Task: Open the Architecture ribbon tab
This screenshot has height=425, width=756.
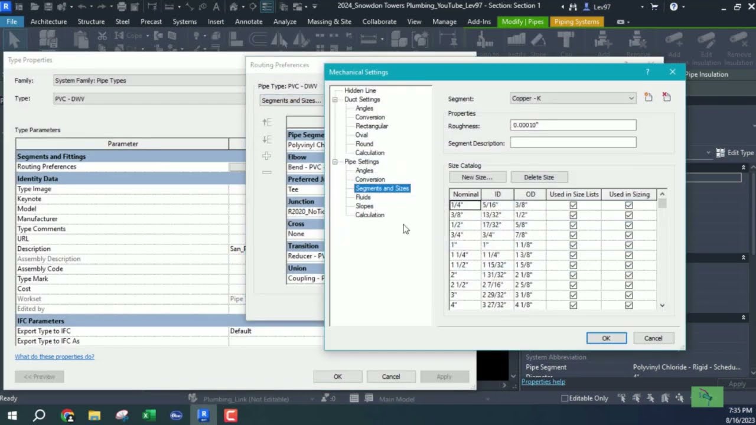Action: [48, 21]
